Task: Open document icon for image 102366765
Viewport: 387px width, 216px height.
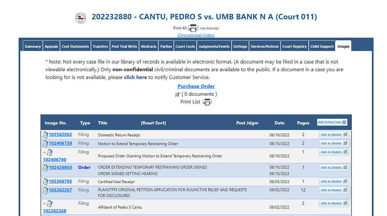Action: pos(45,182)
